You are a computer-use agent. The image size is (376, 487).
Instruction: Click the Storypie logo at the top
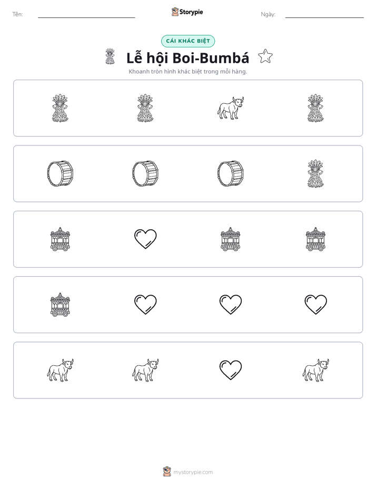coord(187,12)
